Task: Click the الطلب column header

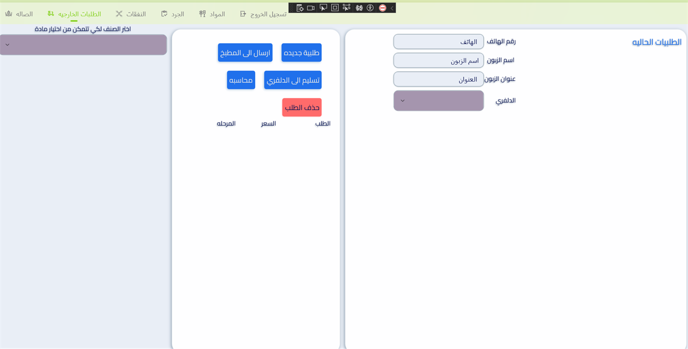Action: pyautogui.click(x=323, y=123)
